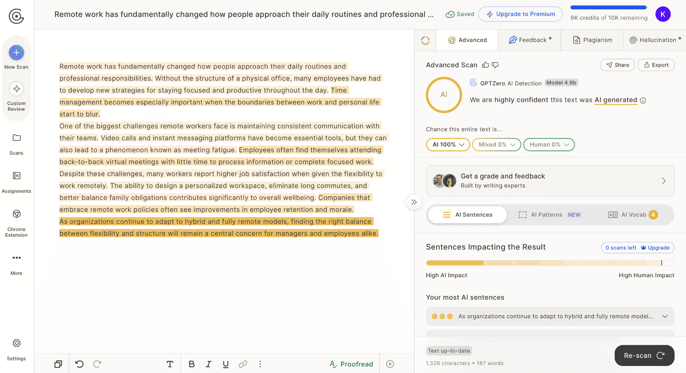Toggle underline formatting
The image size is (686, 373).
click(x=226, y=364)
